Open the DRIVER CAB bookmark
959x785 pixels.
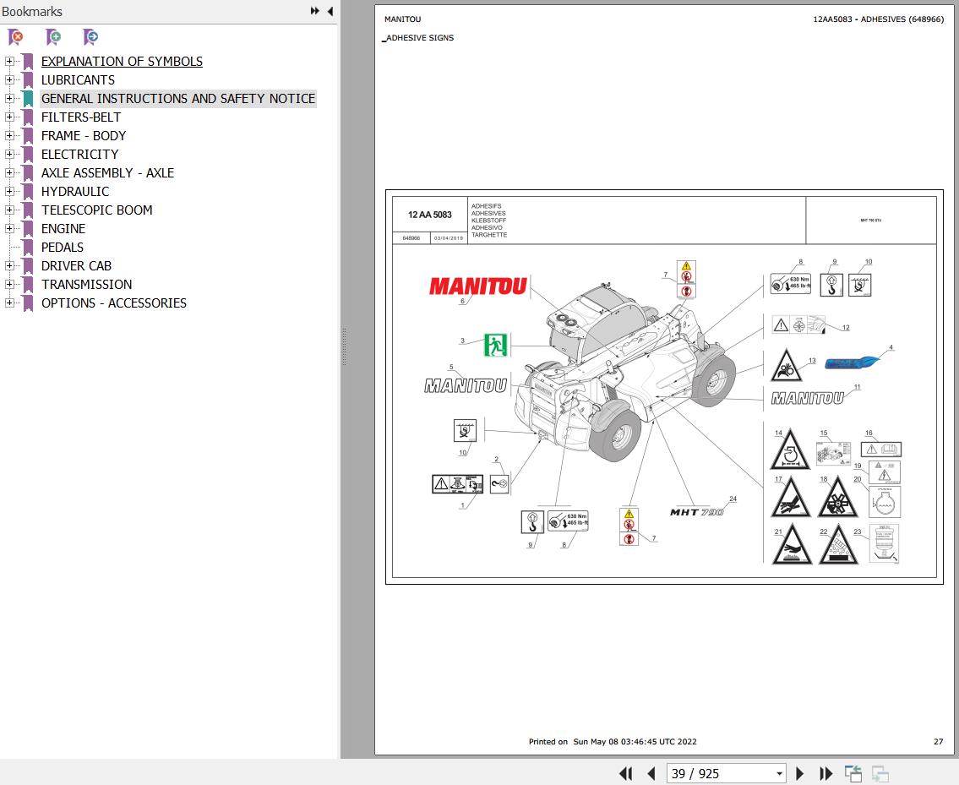[76, 266]
